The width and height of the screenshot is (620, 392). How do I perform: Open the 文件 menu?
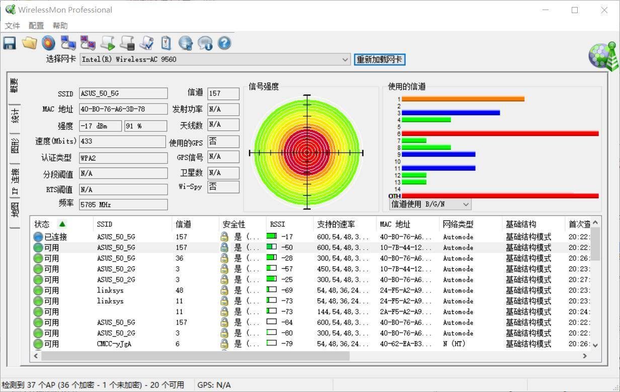click(13, 26)
